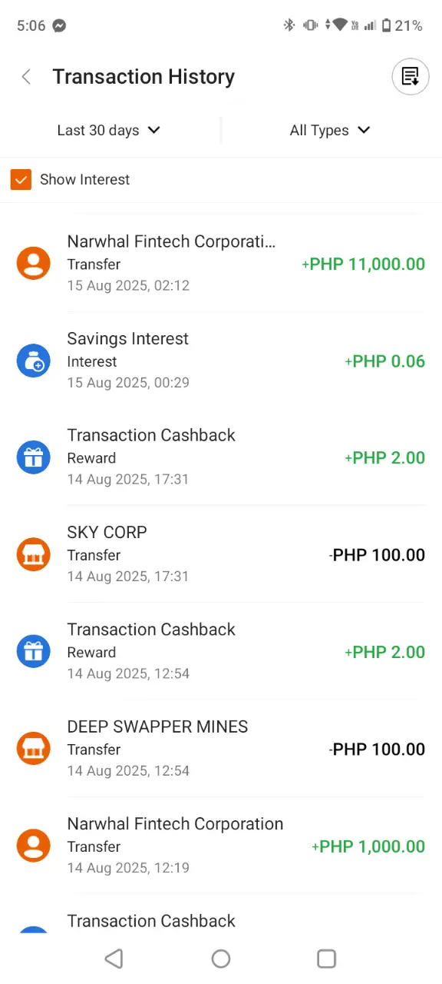Open the All Types filter dropdown

click(x=330, y=131)
